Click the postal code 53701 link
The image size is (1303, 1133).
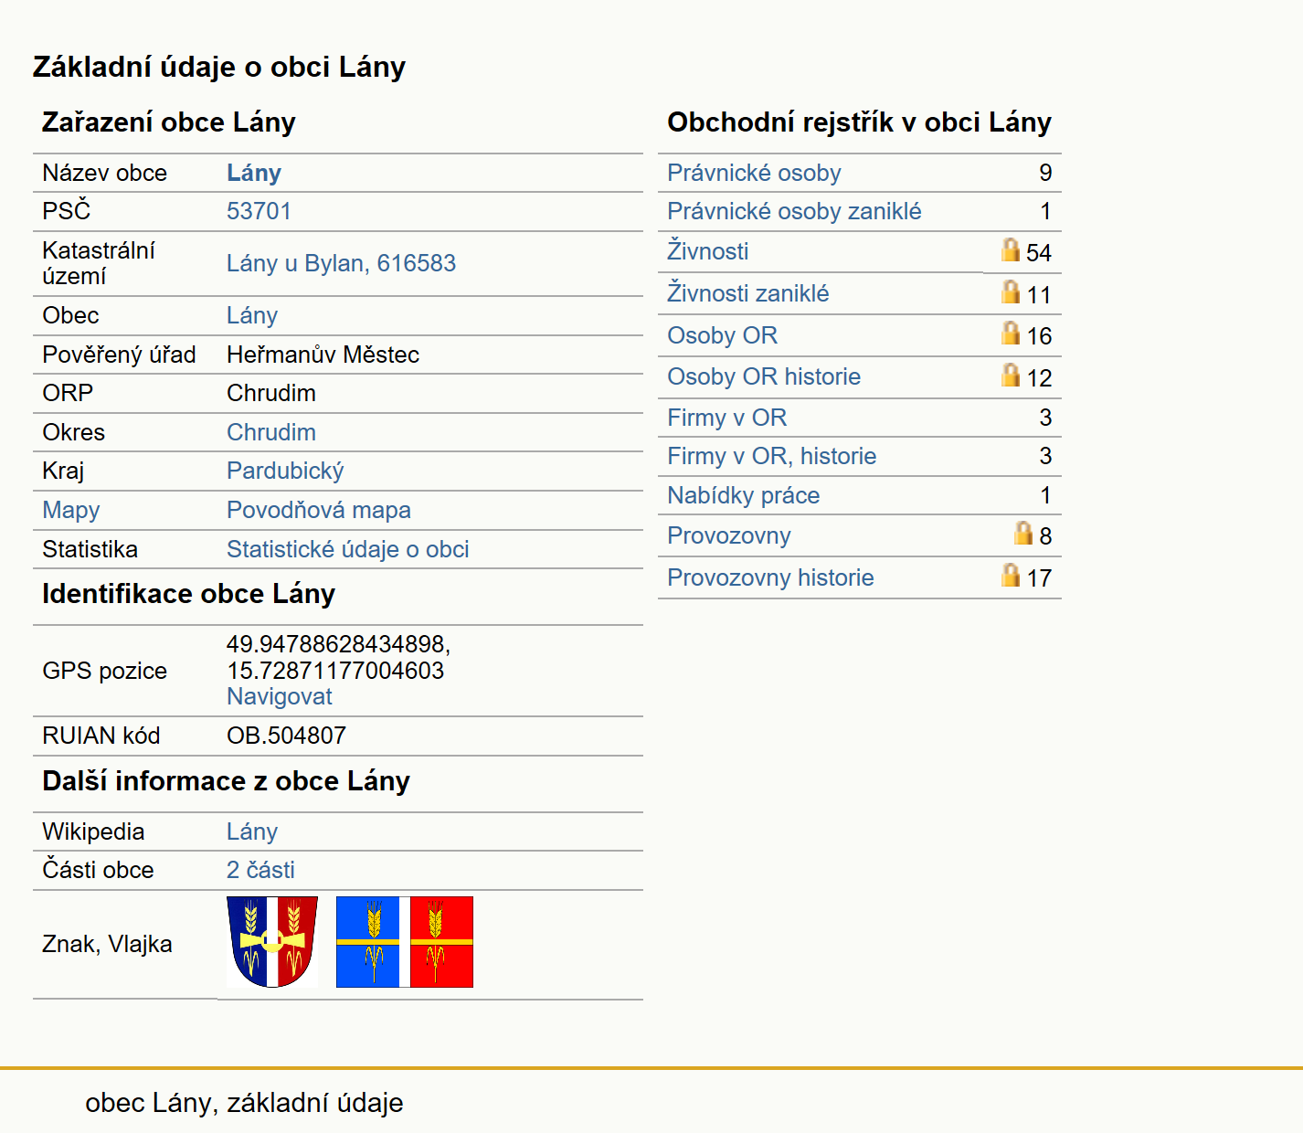click(x=259, y=211)
